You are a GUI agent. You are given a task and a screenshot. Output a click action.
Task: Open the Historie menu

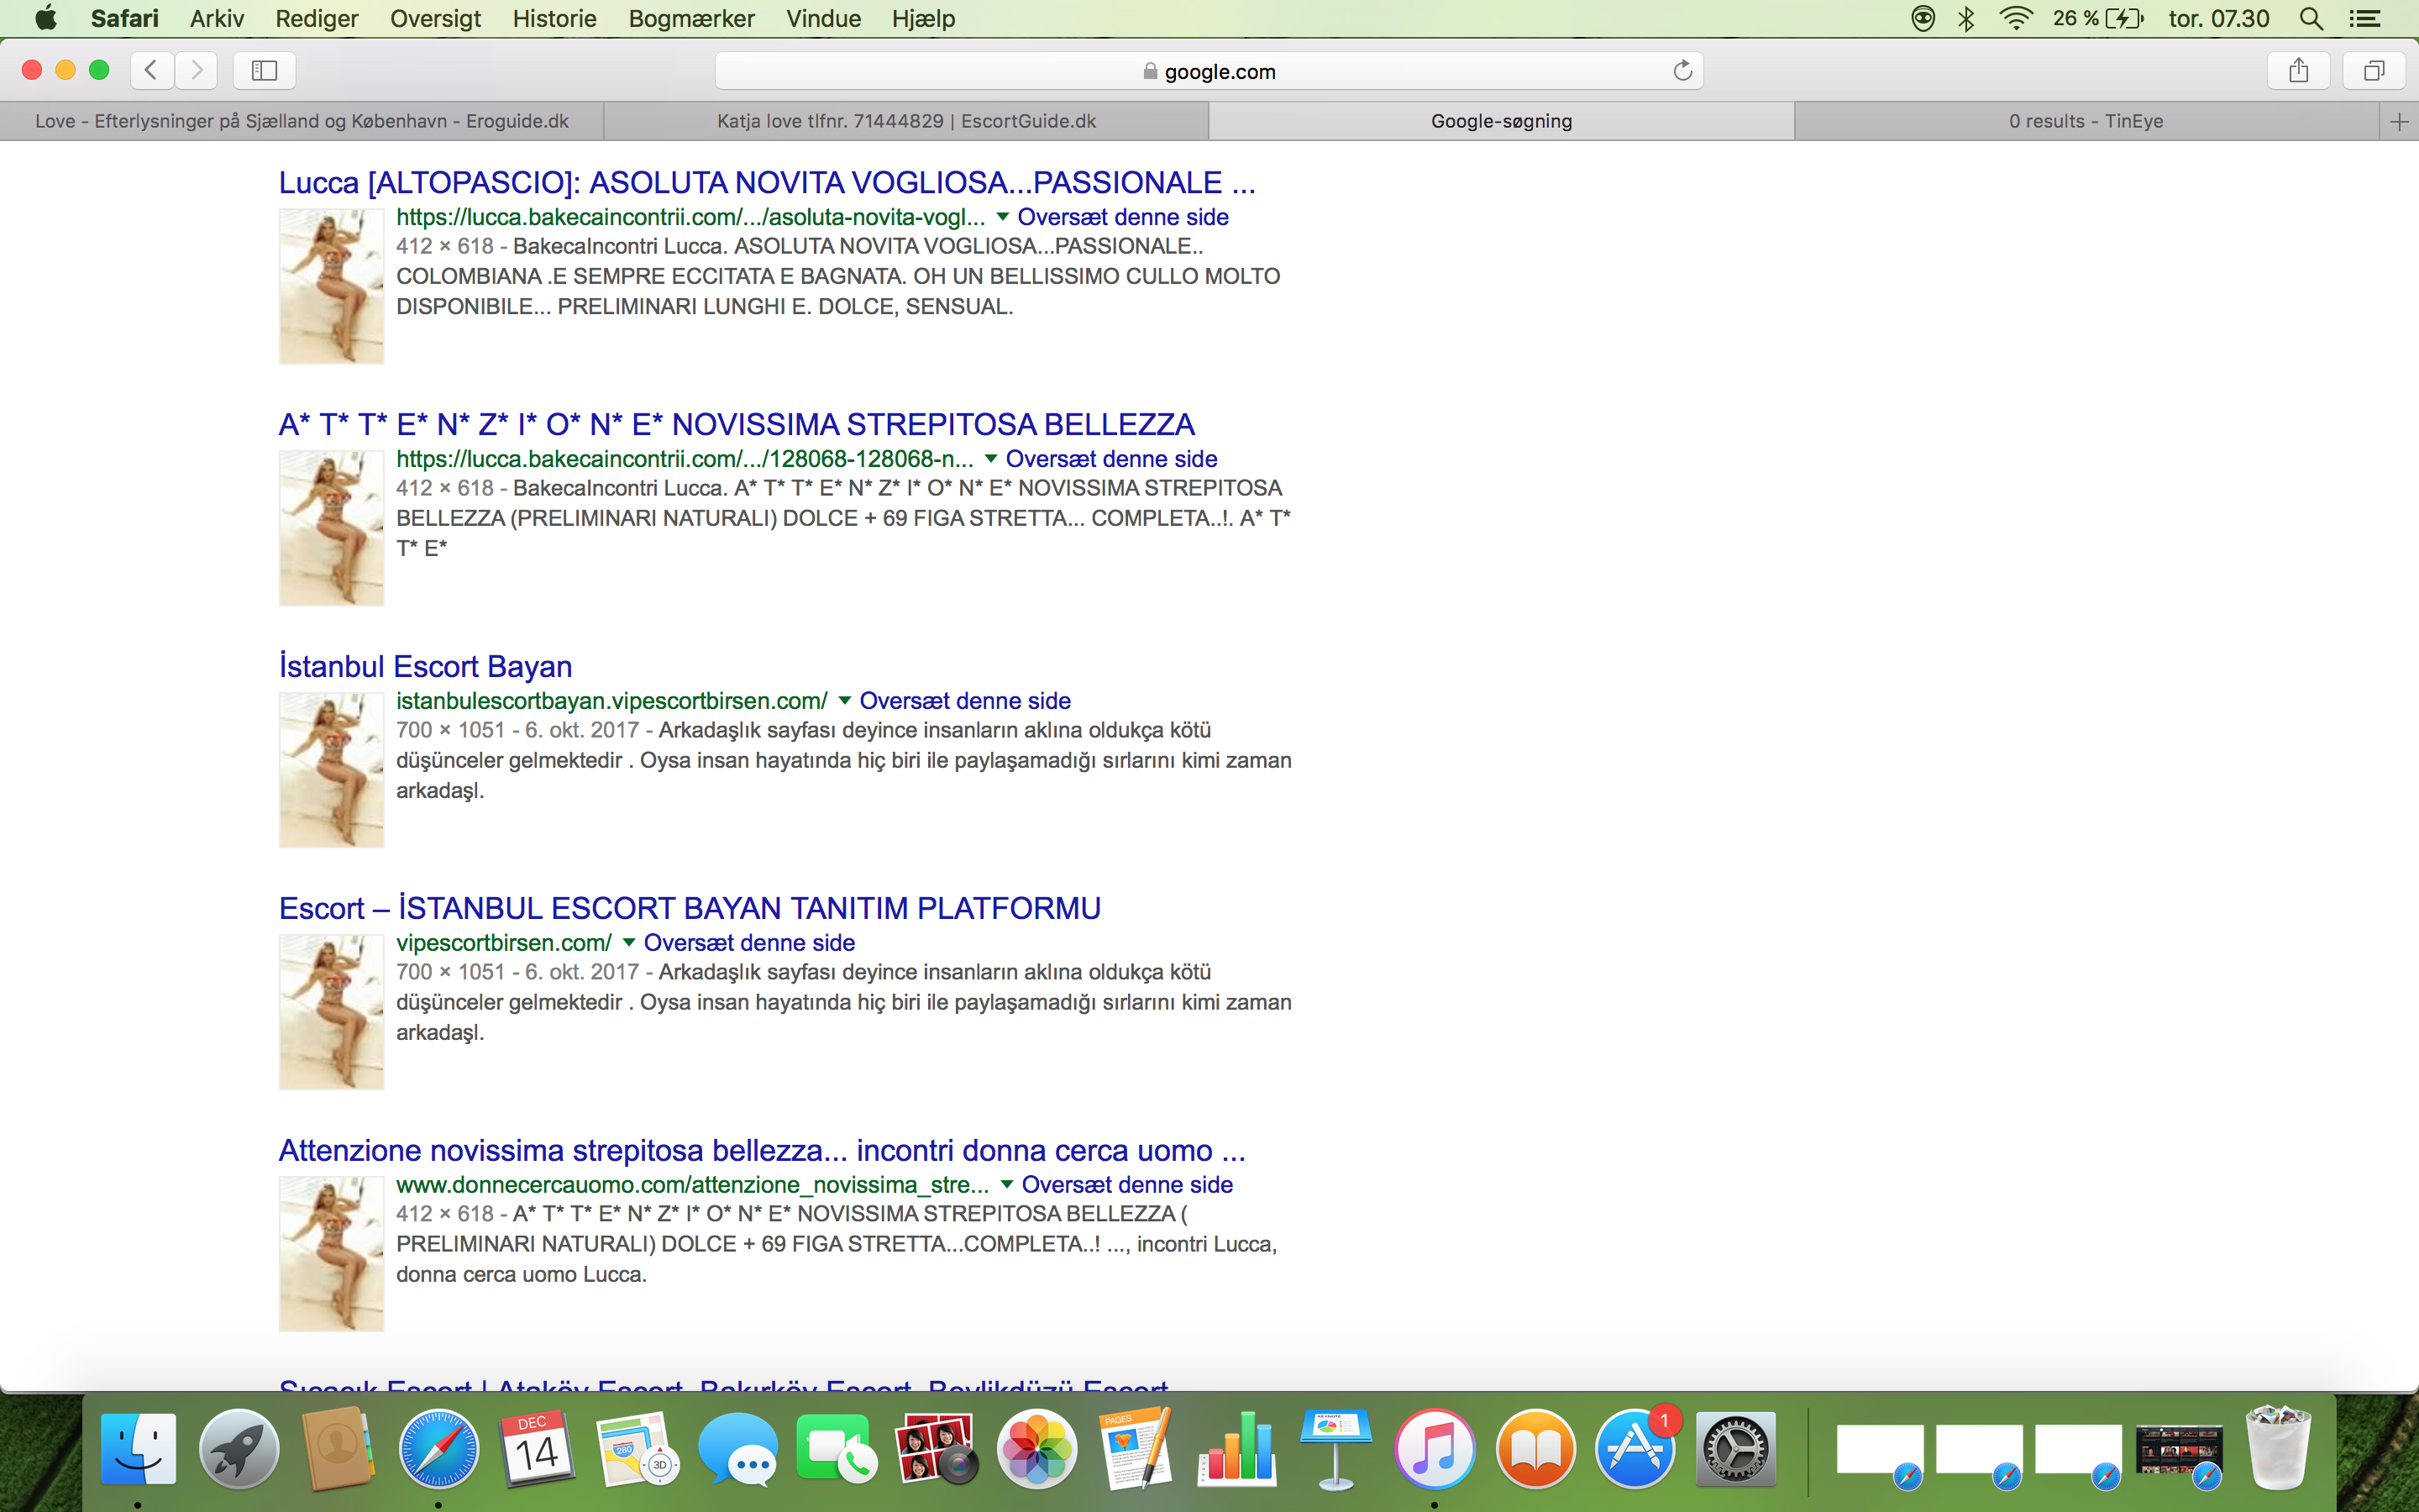tap(554, 18)
